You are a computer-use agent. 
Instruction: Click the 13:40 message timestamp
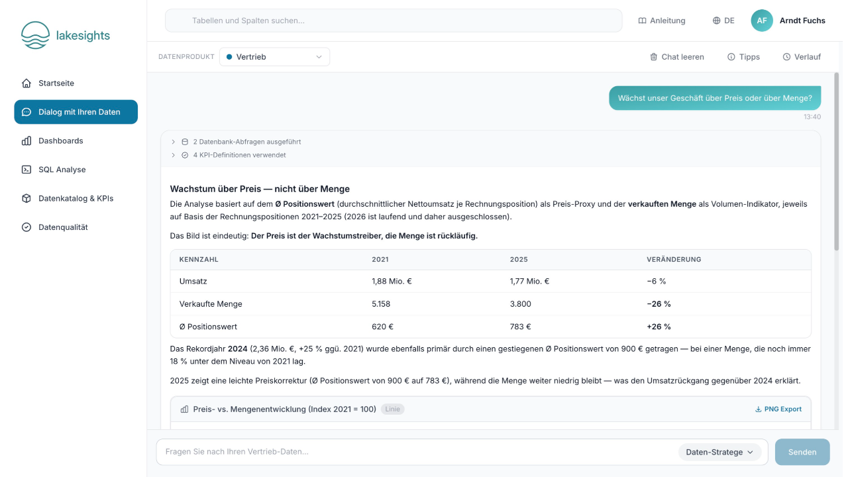(812, 117)
